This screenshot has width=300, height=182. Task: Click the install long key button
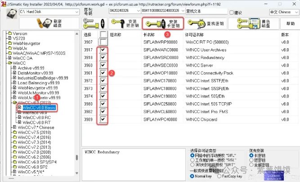point(162,23)
